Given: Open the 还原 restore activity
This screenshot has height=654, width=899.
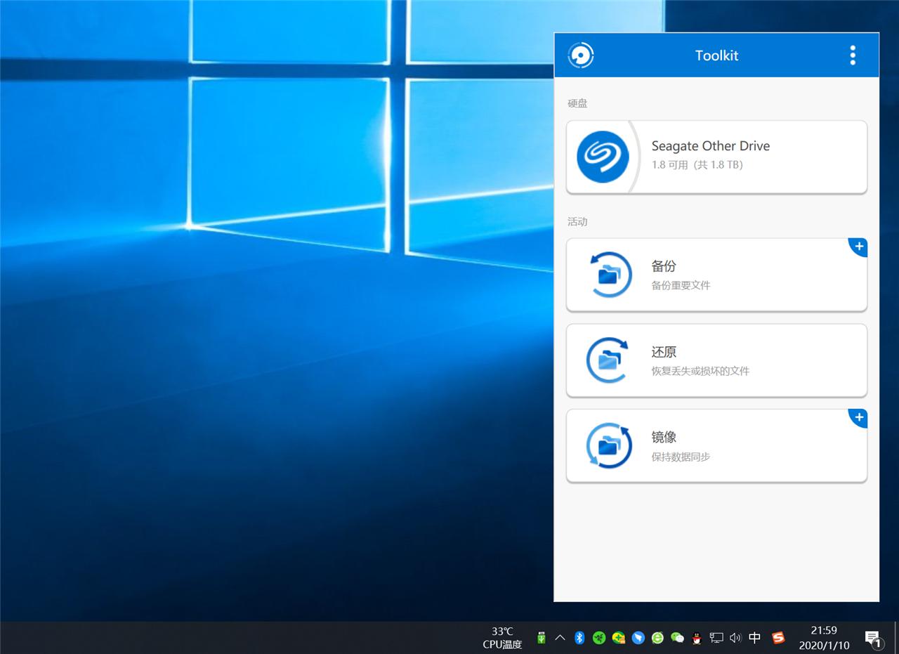Looking at the screenshot, I should (716, 360).
